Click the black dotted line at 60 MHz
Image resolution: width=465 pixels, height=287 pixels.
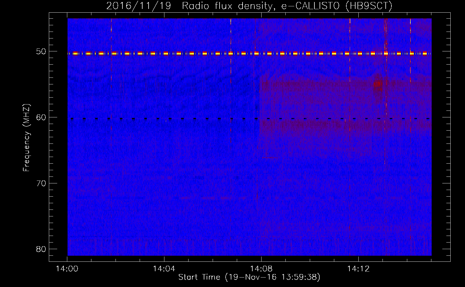pyautogui.click(x=249, y=119)
